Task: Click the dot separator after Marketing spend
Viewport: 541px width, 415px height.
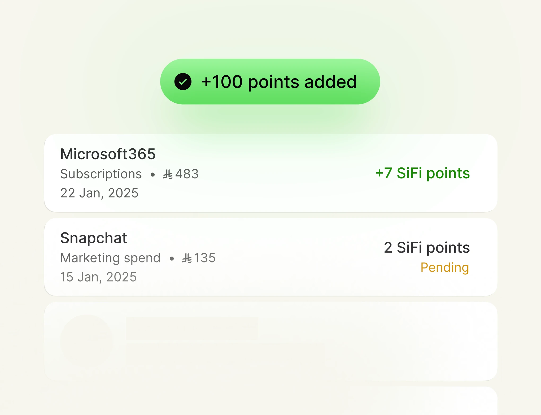Action: (x=172, y=258)
